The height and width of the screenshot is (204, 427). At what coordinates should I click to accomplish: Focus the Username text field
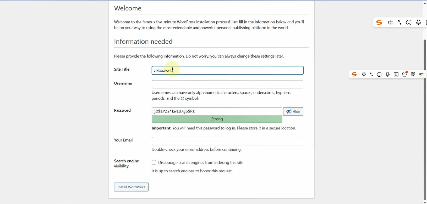pos(227,84)
